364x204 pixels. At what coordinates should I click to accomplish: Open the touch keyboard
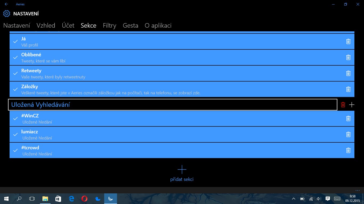[337, 199]
